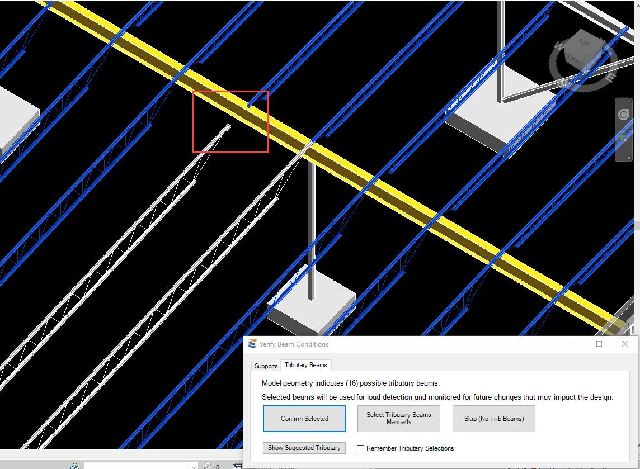The image size is (640, 469).
Task: Open the active workset dropdown in status bar
Action: 193,466
